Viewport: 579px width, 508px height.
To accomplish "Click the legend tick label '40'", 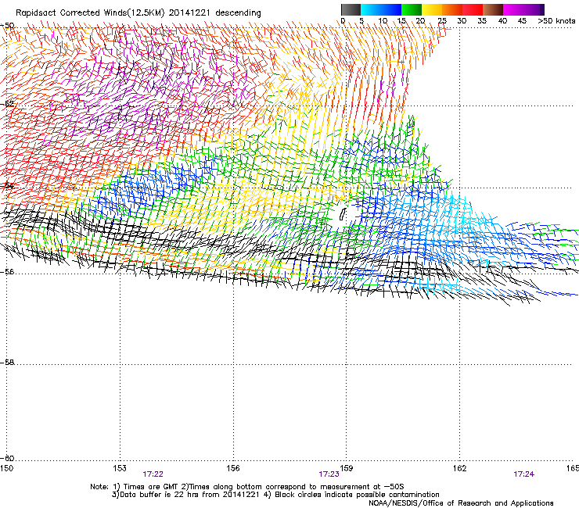I will coord(502,21).
